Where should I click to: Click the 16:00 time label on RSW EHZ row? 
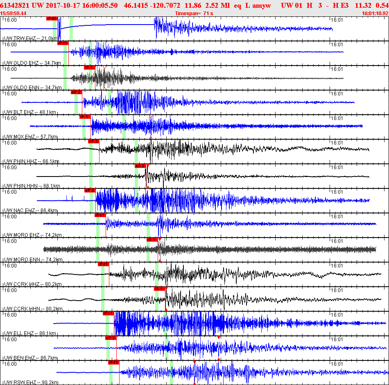pos(10,364)
